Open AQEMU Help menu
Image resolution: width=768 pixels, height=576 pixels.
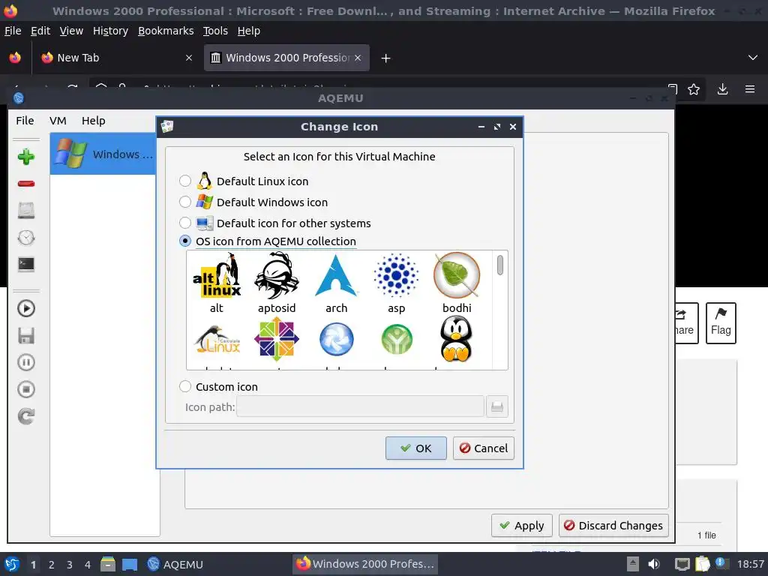tap(94, 121)
